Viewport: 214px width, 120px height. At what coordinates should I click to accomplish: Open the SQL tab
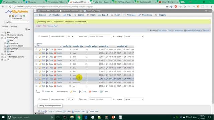67,15
